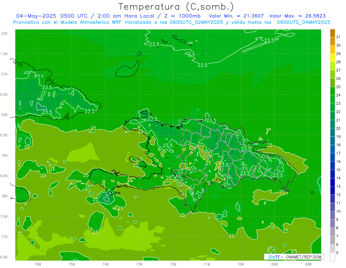Pick the white swatch below 5
Screen dimensions: 346x268
[332, 257]
